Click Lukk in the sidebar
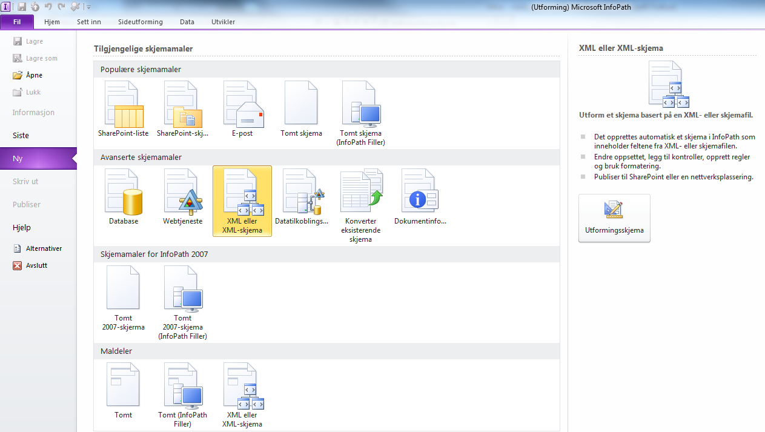This screenshot has width=765, height=432. point(28,92)
